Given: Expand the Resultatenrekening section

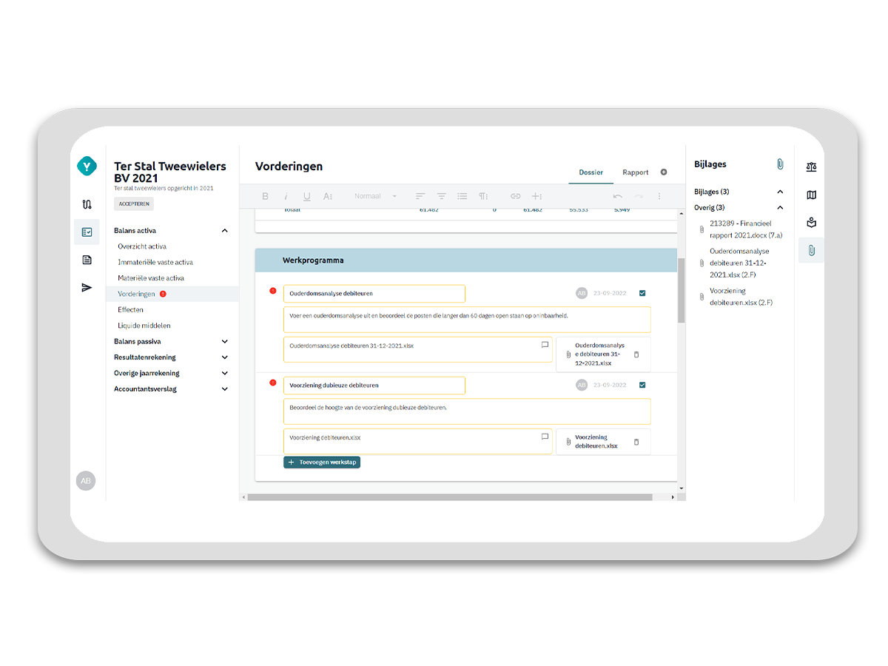Looking at the screenshot, I should click(x=225, y=357).
